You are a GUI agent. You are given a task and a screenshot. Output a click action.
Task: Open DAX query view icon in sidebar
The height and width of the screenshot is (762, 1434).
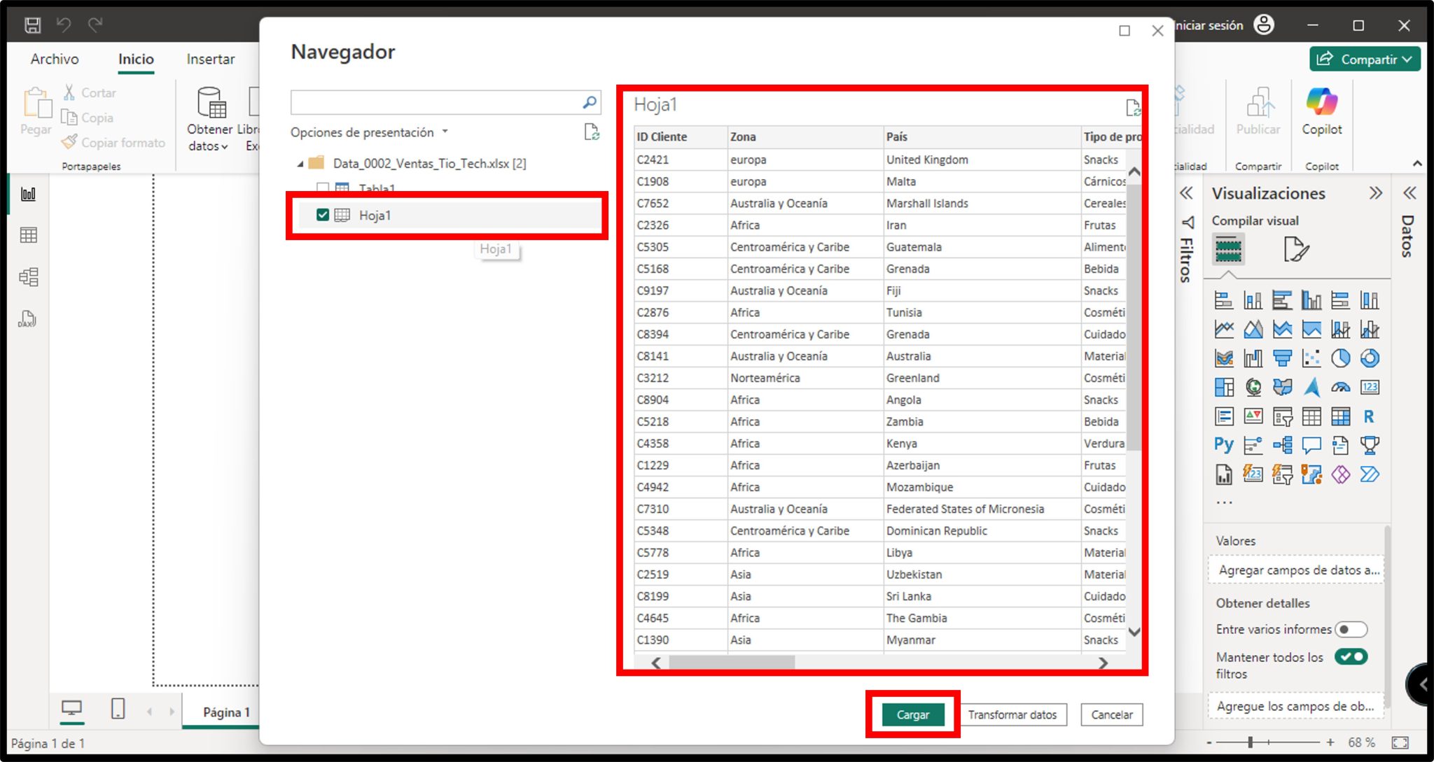[28, 319]
